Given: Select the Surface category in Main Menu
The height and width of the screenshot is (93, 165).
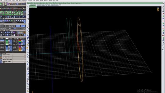Looking at the screenshot, I should 7,9.
